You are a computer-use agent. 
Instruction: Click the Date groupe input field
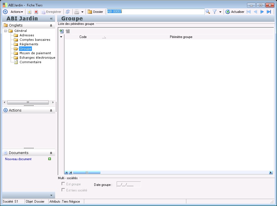pyautogui.click(x=128, y=184)
